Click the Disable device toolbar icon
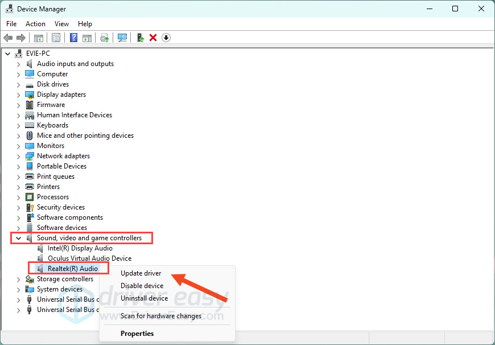This screenshot has height=345, width=495. point(166,38)
